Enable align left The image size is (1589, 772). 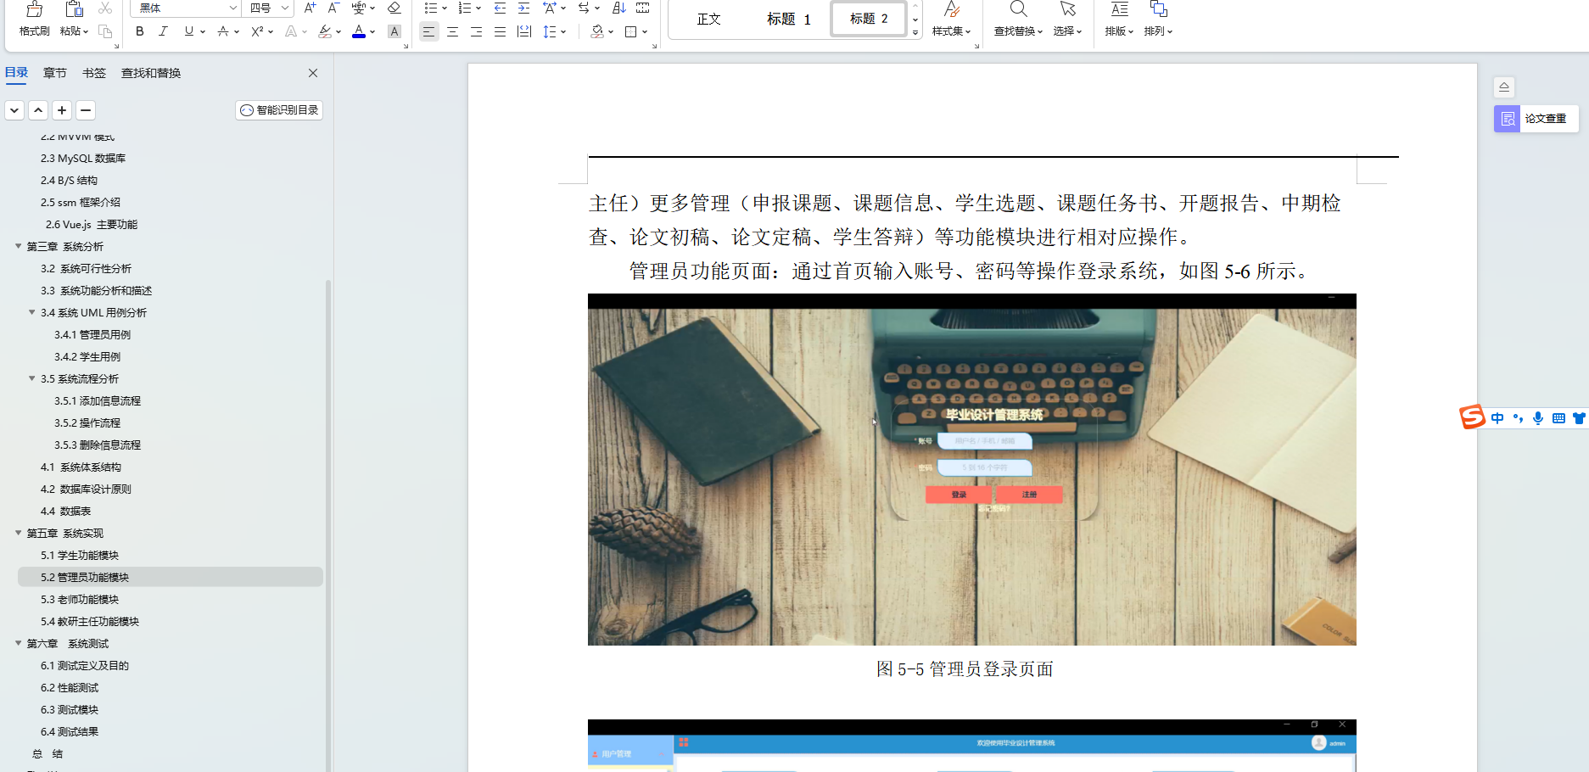tap(429, 31)
